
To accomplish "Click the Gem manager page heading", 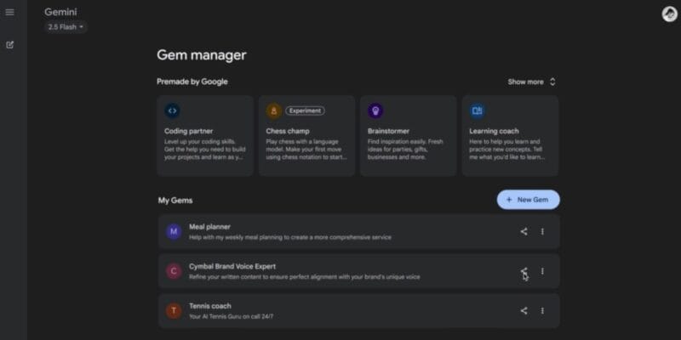I will (202, 55).
